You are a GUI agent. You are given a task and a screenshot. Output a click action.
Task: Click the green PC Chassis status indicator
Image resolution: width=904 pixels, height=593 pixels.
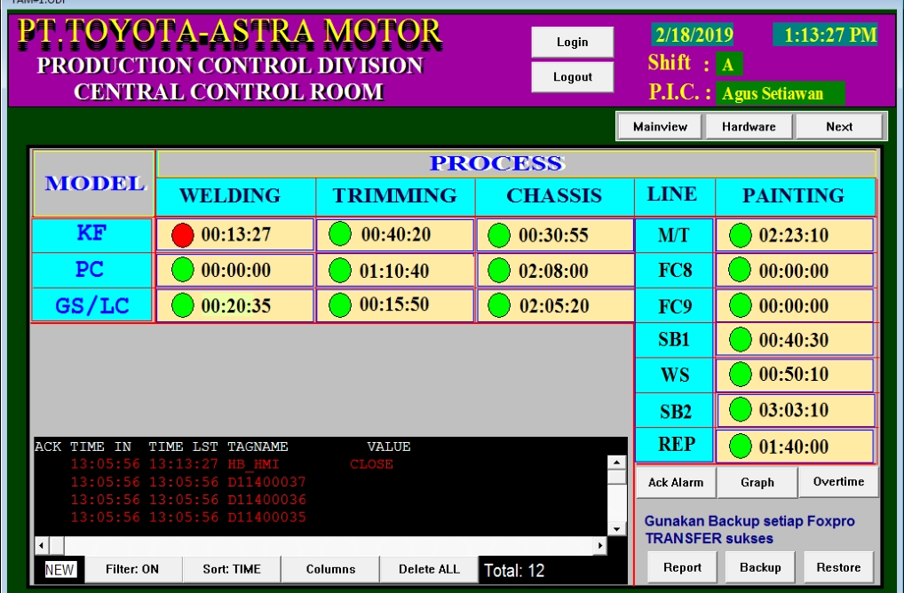[500, 271]
